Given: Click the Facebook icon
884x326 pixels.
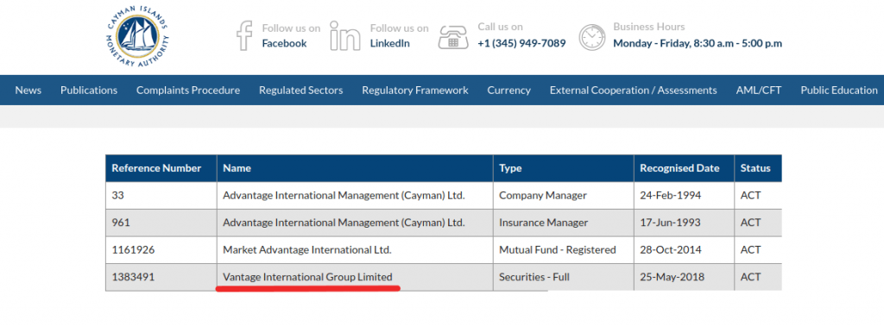Looking at the screenshot, I should [244, 35].
